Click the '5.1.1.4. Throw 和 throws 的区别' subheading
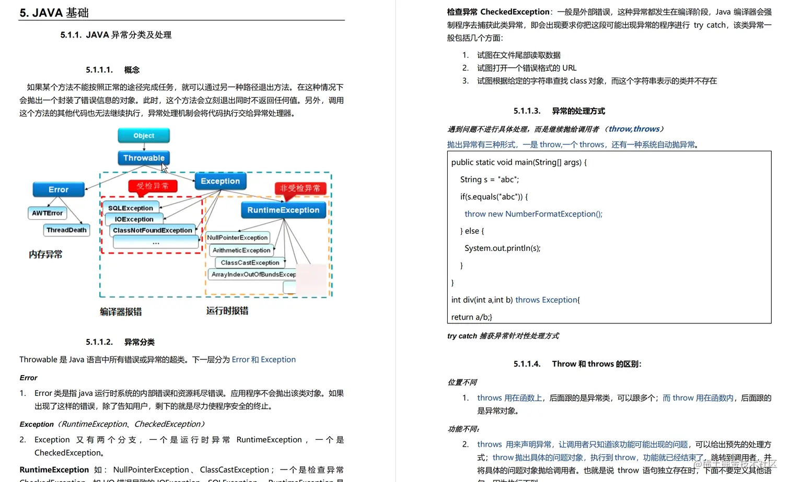Image resolution: width=790 pixels, height=482 pixels. 577,364
